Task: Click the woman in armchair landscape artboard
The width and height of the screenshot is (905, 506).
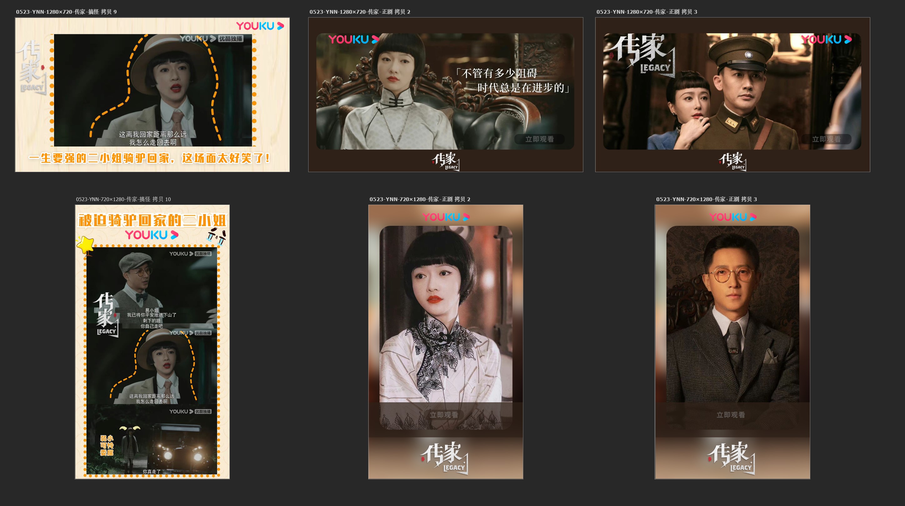Action: point(445,95)
